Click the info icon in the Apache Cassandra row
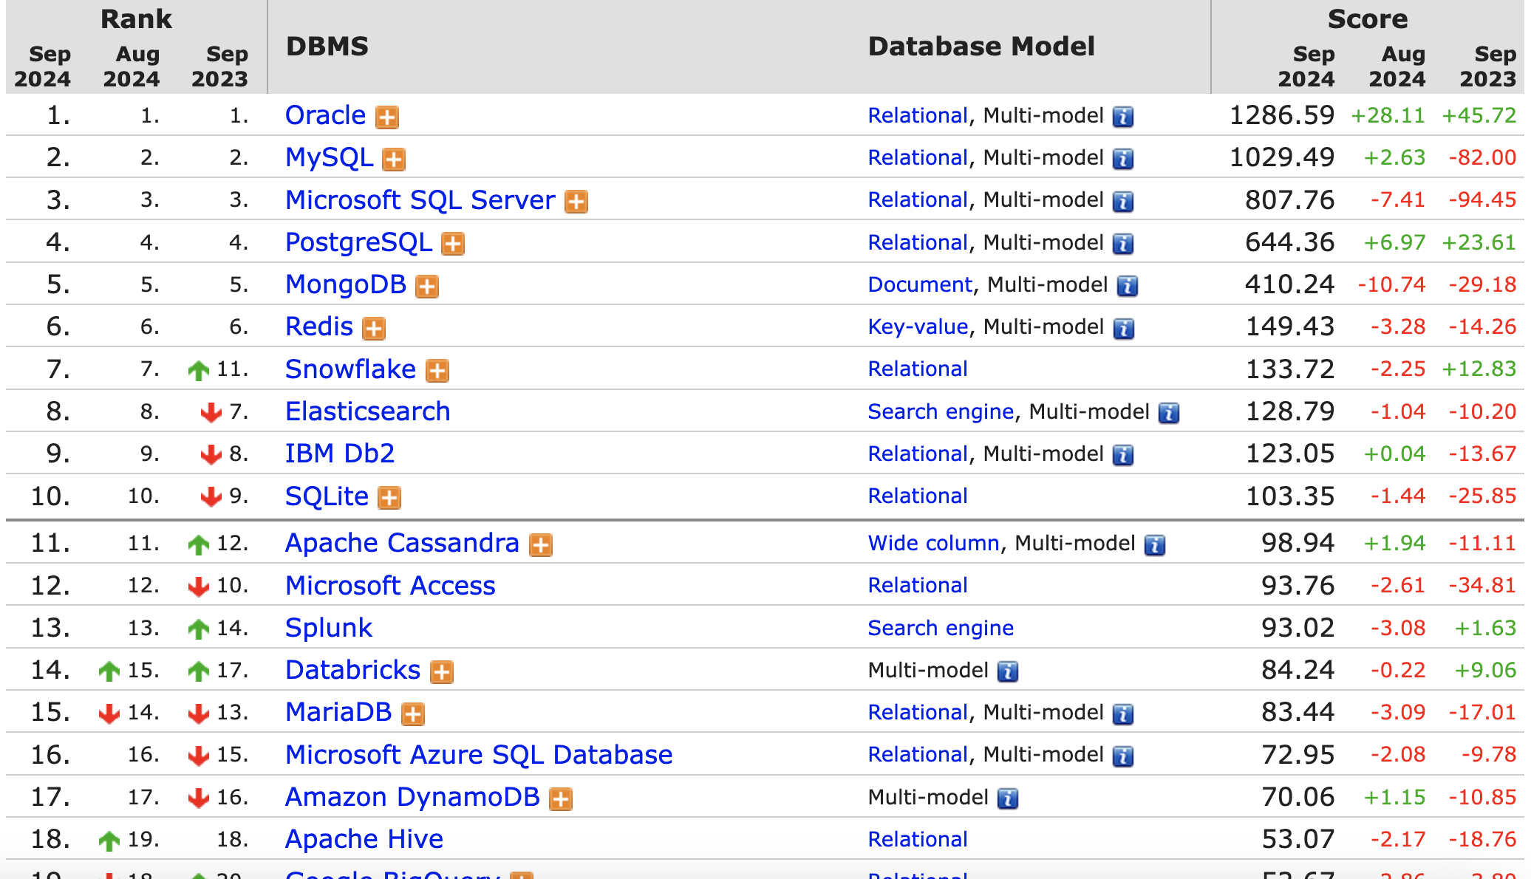Viewport: 1531px width, 879px height. 1155,544
